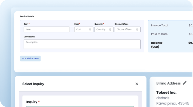Click the Description text area
The height and width of the screenshot is (107, 193).
point(82,44)
